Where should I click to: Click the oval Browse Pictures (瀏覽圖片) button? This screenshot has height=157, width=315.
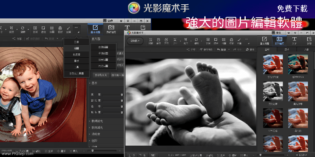click(x=135, y=41)
